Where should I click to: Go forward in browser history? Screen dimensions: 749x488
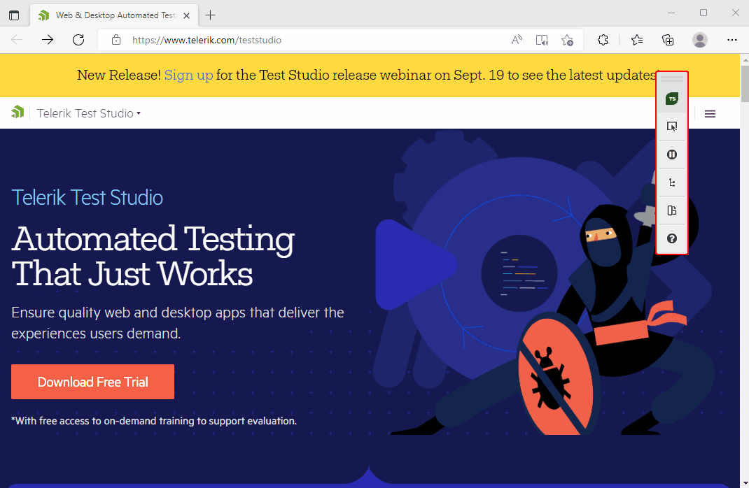(x=48, y=40)
